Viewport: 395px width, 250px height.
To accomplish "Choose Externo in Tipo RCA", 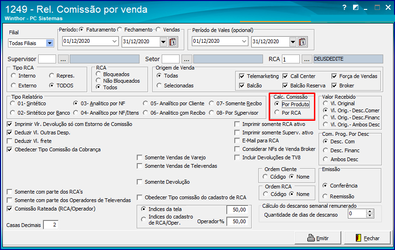I will (x=14, y=86).
